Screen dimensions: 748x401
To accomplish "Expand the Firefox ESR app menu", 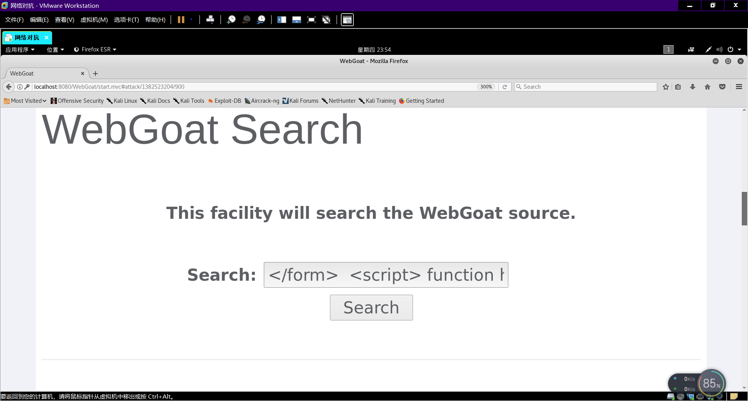I will (95, 49).
